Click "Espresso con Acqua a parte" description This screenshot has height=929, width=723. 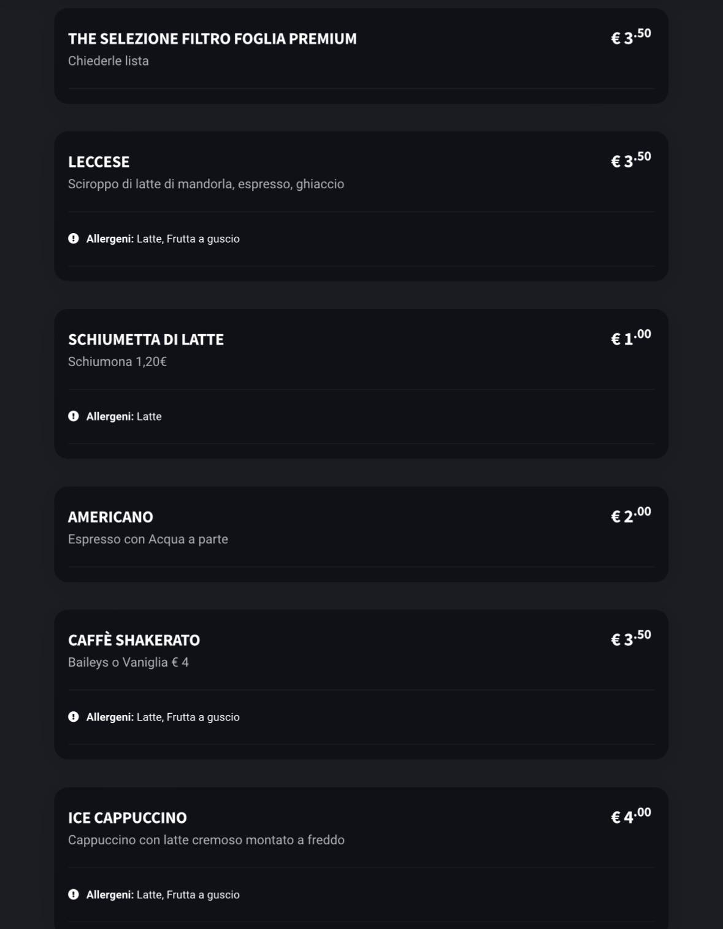(x=148, y=539)
